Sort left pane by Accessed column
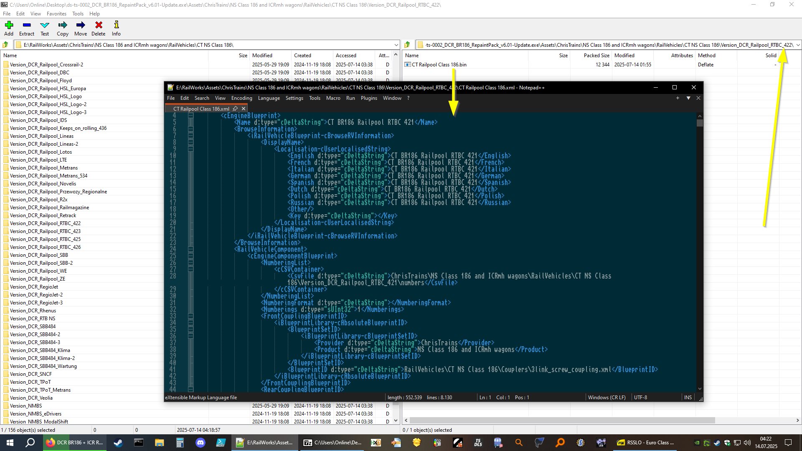The height and width of the screenshot is (451, 802). (354, 56)
